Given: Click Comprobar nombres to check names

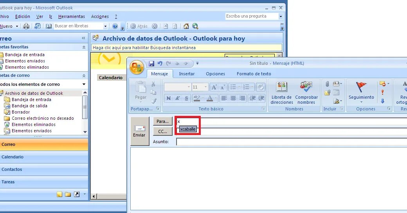Looking at the screenshot, I should (x=306, y=93).
